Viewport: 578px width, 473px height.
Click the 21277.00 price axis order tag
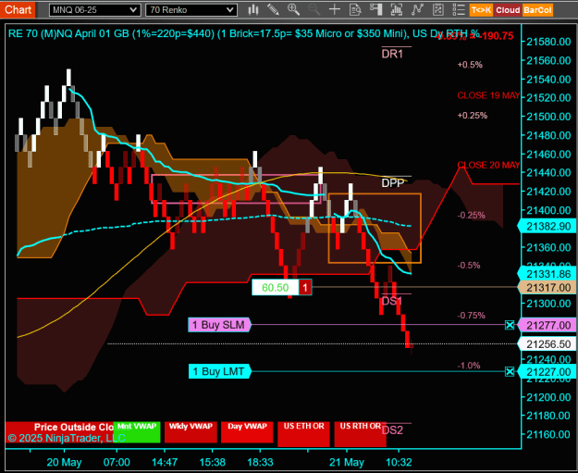click(x=547, y=326)
